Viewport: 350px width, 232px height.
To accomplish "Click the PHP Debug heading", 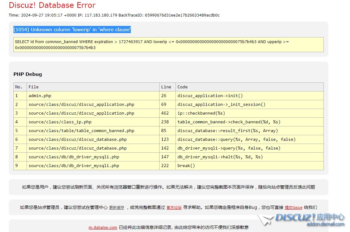I will pos(28,74).
